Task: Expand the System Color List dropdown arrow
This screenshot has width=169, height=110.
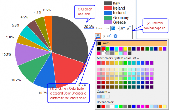Action: (x=138, y=58)
